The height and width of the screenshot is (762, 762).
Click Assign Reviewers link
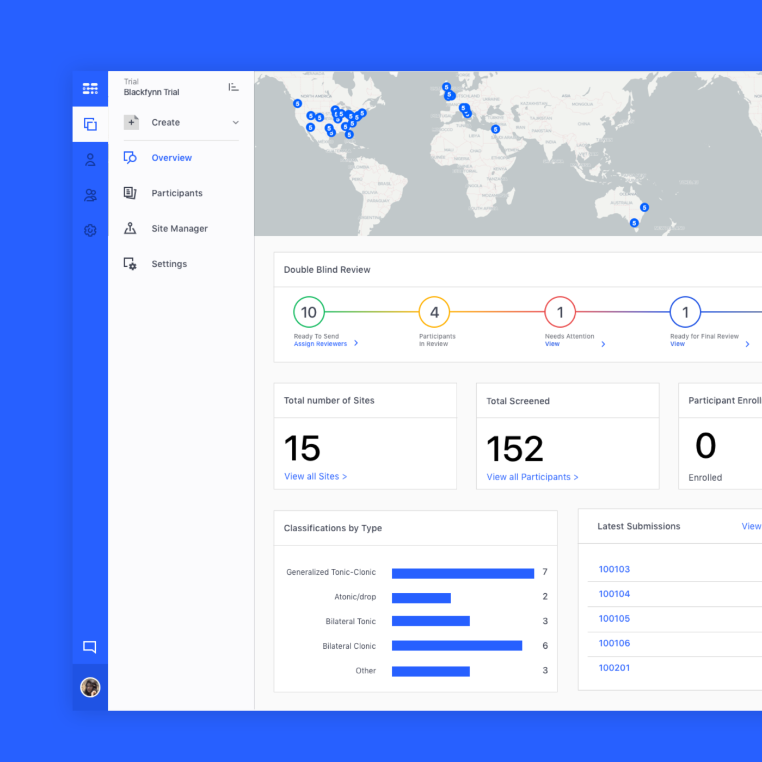click(320, 344)
